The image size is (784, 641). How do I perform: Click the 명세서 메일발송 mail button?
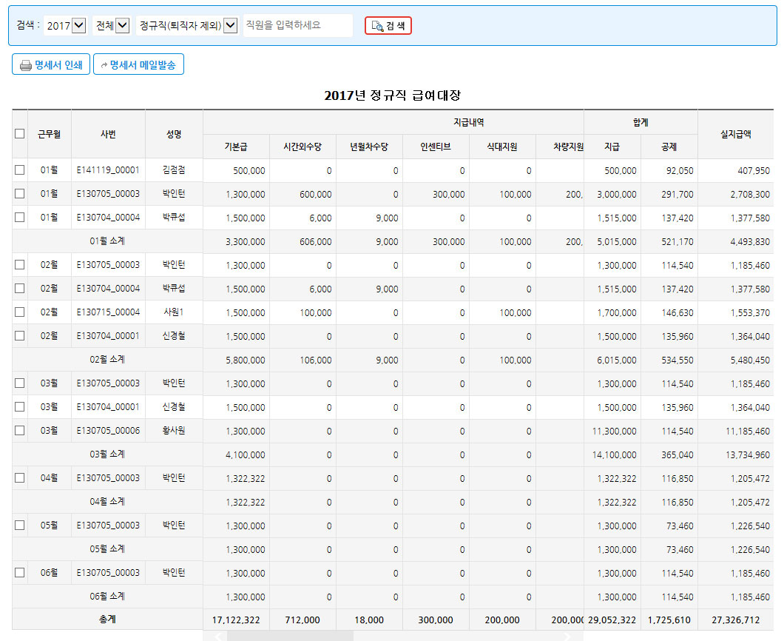138,64
